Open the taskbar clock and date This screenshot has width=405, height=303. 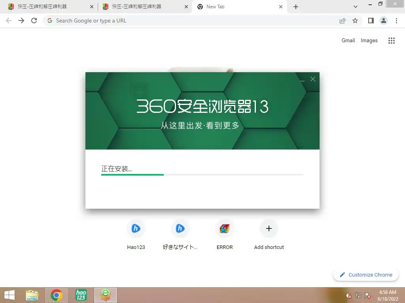point(388,296)
